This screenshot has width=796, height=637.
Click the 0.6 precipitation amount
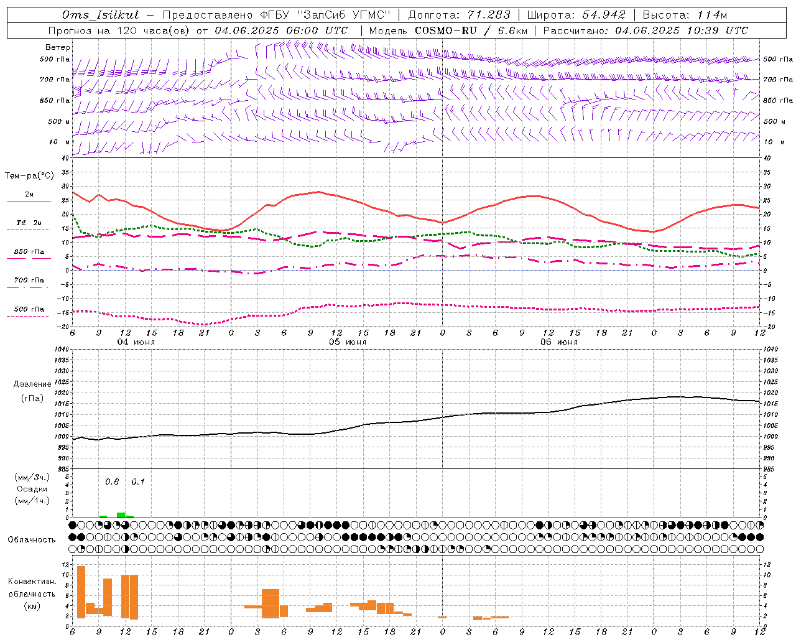(x=112, y=482)
